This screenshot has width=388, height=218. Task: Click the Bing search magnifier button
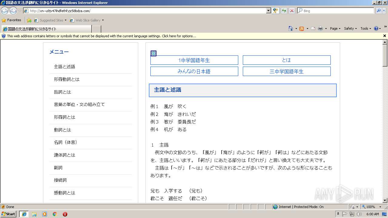click(x=378, y=11)
